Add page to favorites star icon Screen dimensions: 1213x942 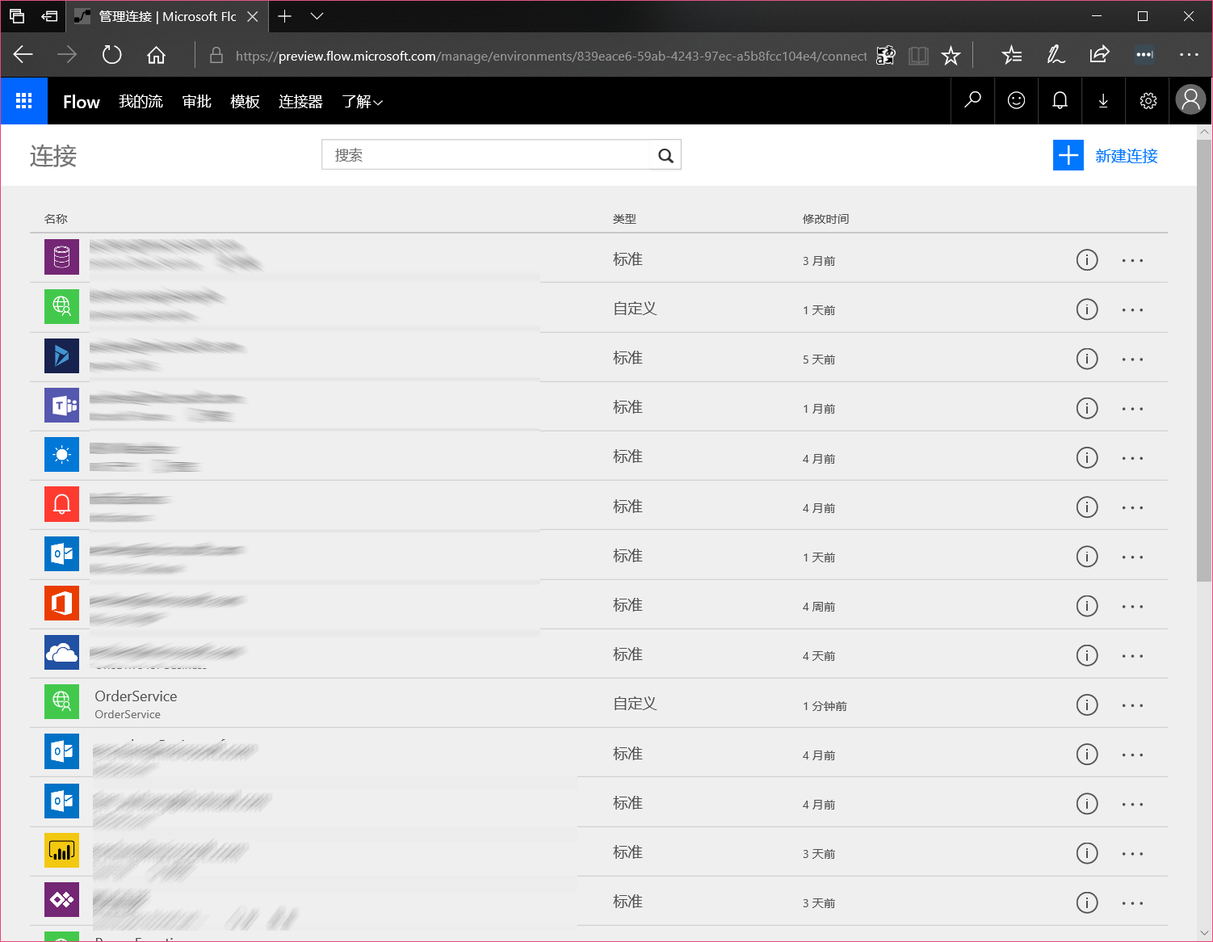pyautogui.click(x=951, y=56)
